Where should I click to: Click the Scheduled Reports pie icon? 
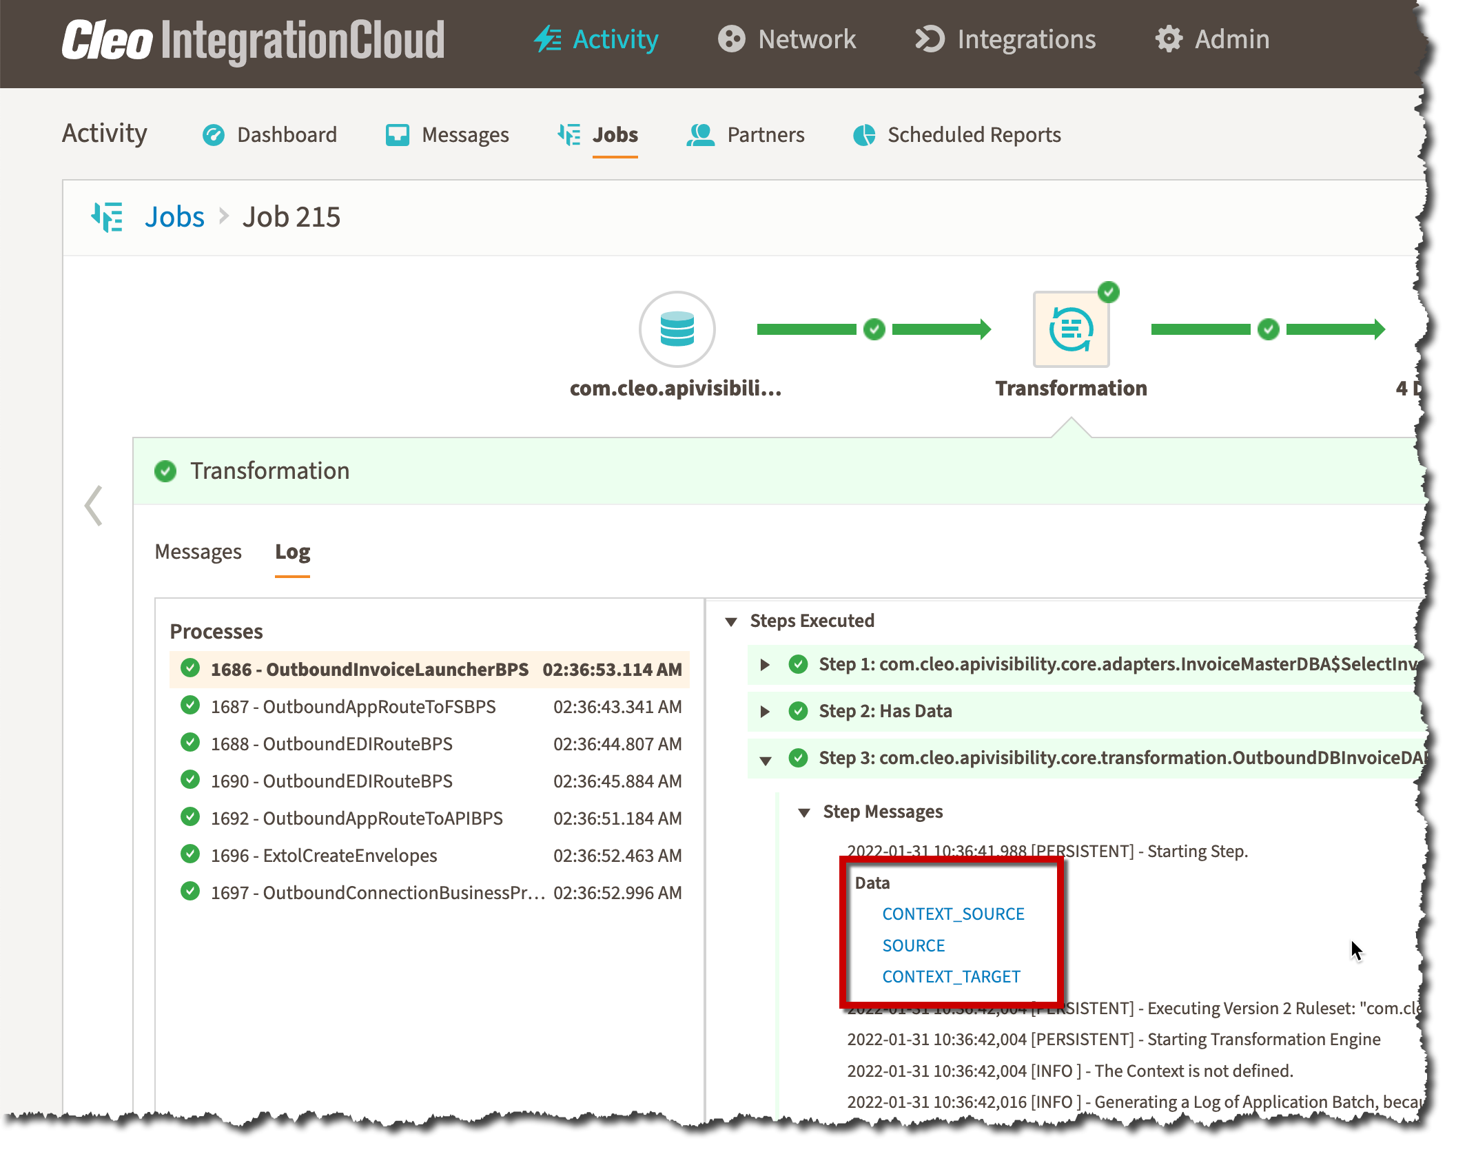click(x=864, y=135)
